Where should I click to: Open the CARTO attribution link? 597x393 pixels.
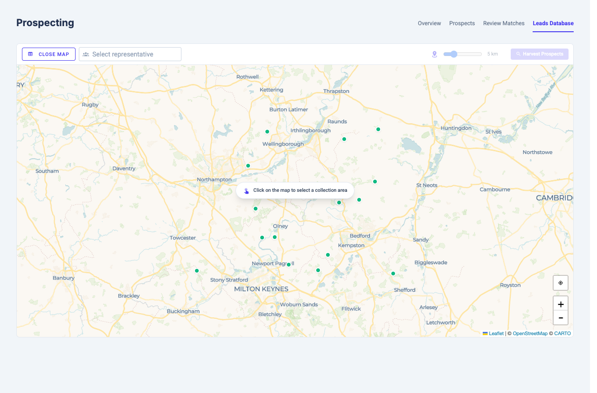562,333
